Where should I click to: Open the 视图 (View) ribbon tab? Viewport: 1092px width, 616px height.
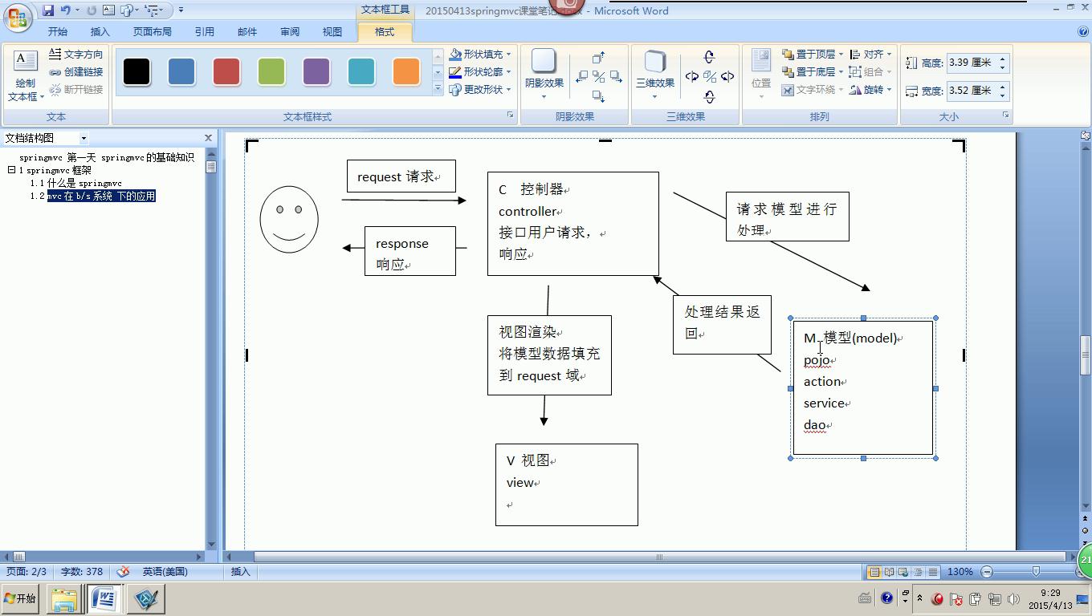click(332, 32)
